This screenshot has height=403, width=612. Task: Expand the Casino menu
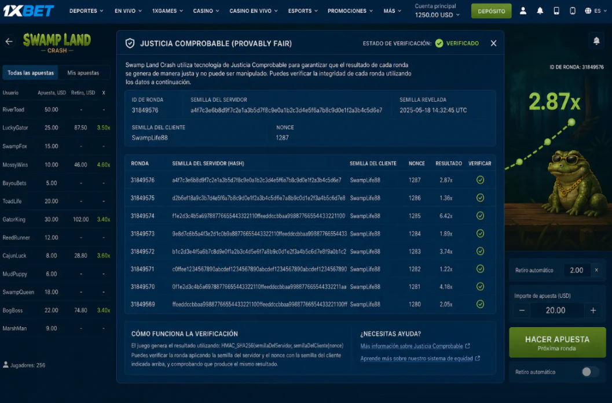pos(206,11)
